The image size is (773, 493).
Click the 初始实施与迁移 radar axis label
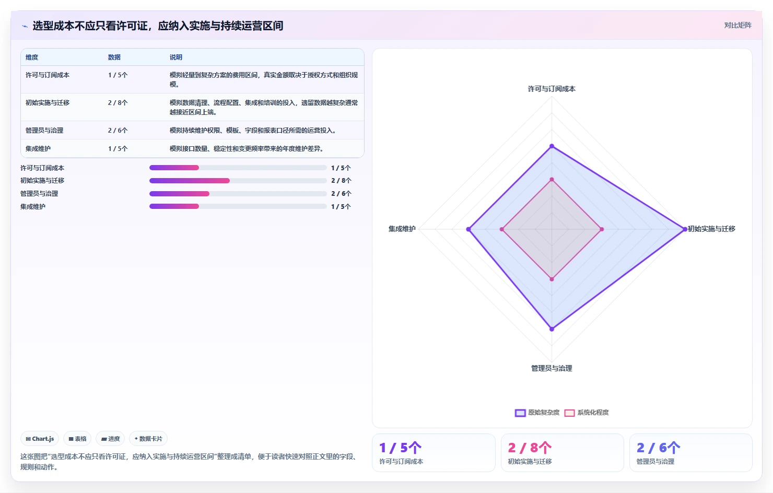click(x=711, y=229)
